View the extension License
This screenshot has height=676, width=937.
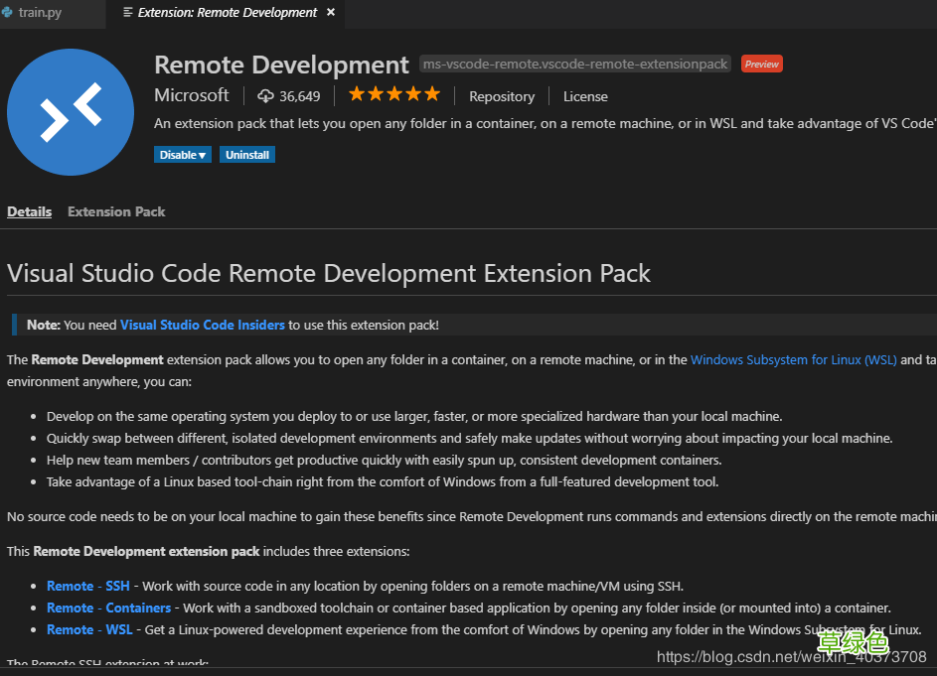click(x=584, y=95)
